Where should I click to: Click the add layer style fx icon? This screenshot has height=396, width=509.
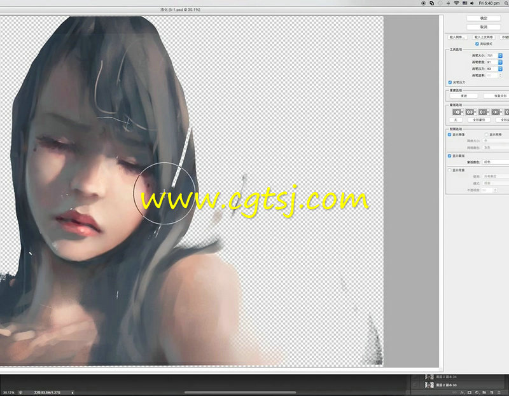coord(463,393)
